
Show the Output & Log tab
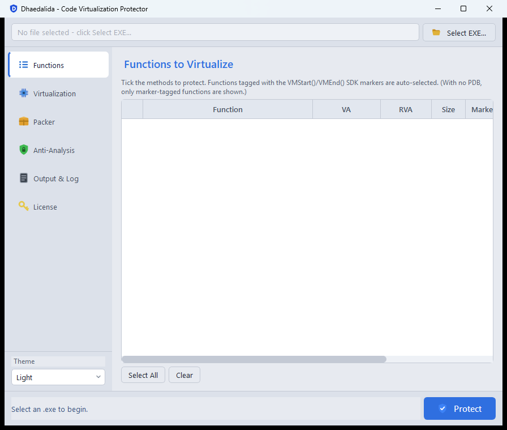(58, 178)
